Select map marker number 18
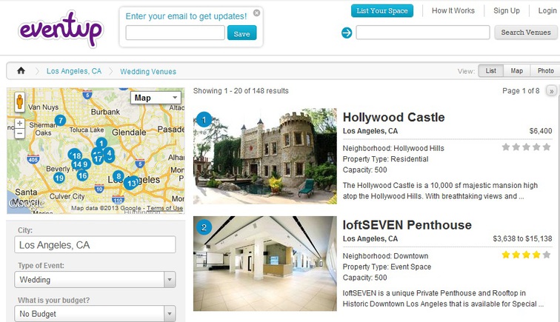 [76, 155]
